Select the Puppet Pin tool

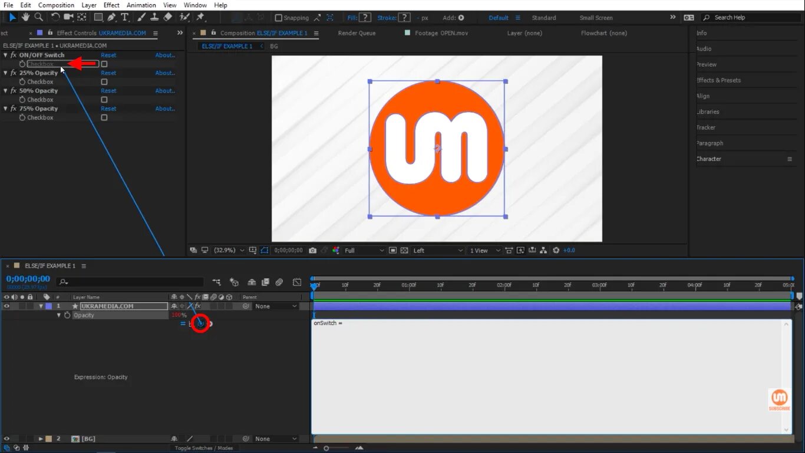pyautogui.click(x=200, y=17)
